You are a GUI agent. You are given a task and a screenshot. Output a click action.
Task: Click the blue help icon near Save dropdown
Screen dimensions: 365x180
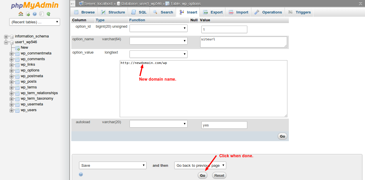pos(81,174)
